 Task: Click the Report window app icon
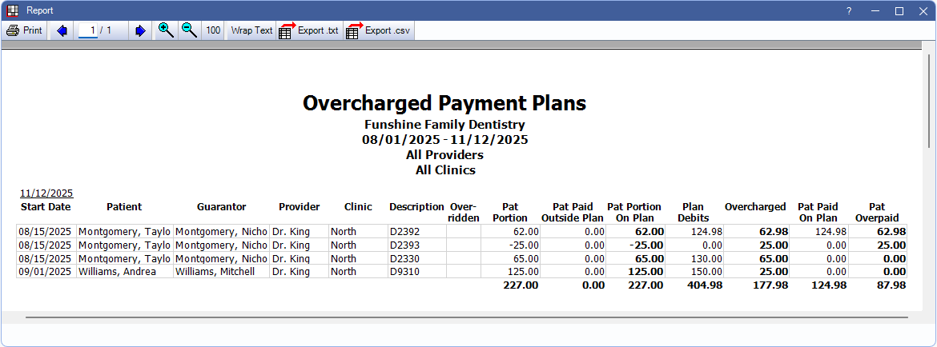(x=12, y=10)
